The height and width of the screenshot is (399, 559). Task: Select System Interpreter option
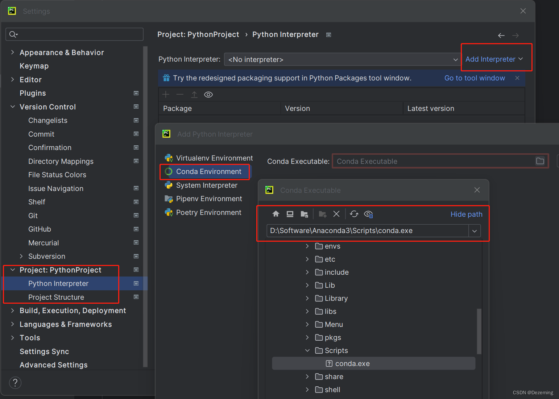pyautogui.click(x=201, y=185)
